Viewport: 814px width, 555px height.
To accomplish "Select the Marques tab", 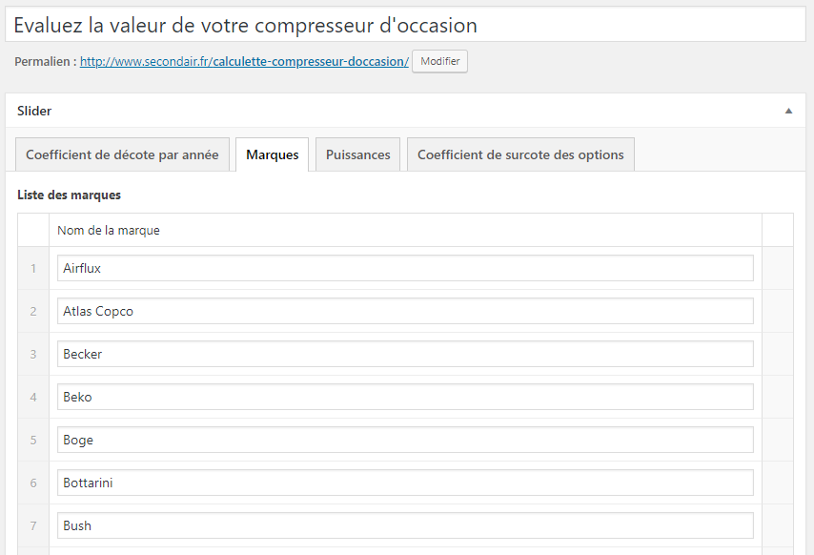I will click(x=272, y=154).
